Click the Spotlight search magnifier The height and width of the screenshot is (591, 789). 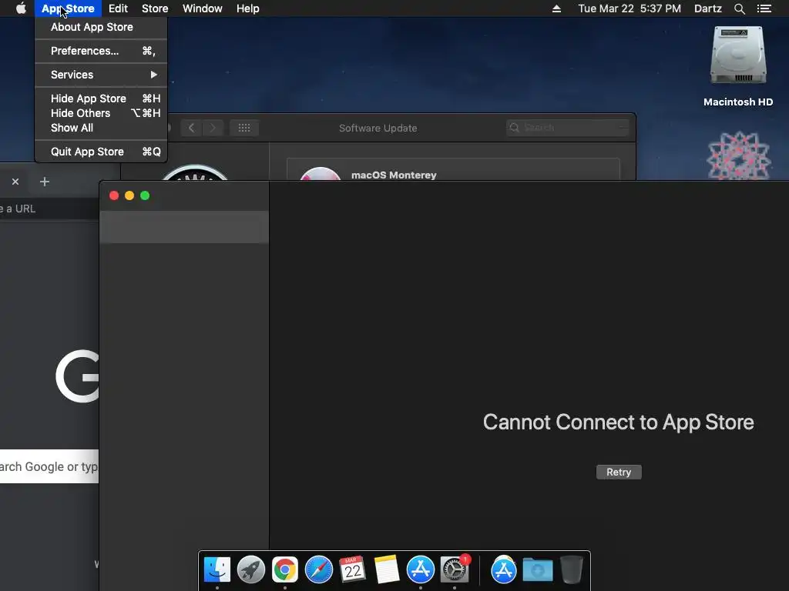click(739, 8)
